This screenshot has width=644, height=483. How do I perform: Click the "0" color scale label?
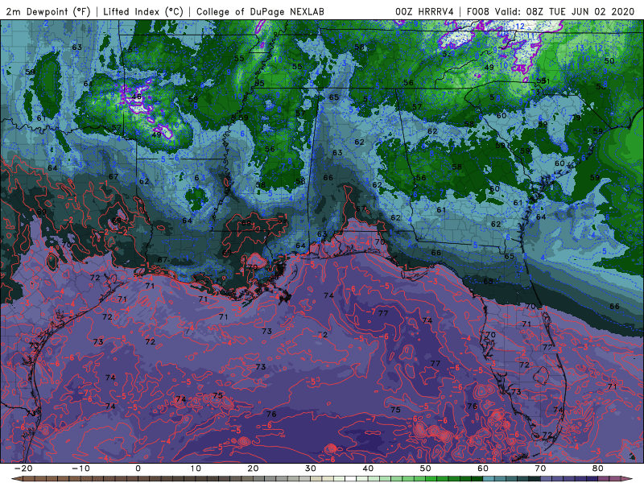coord(138,469)
